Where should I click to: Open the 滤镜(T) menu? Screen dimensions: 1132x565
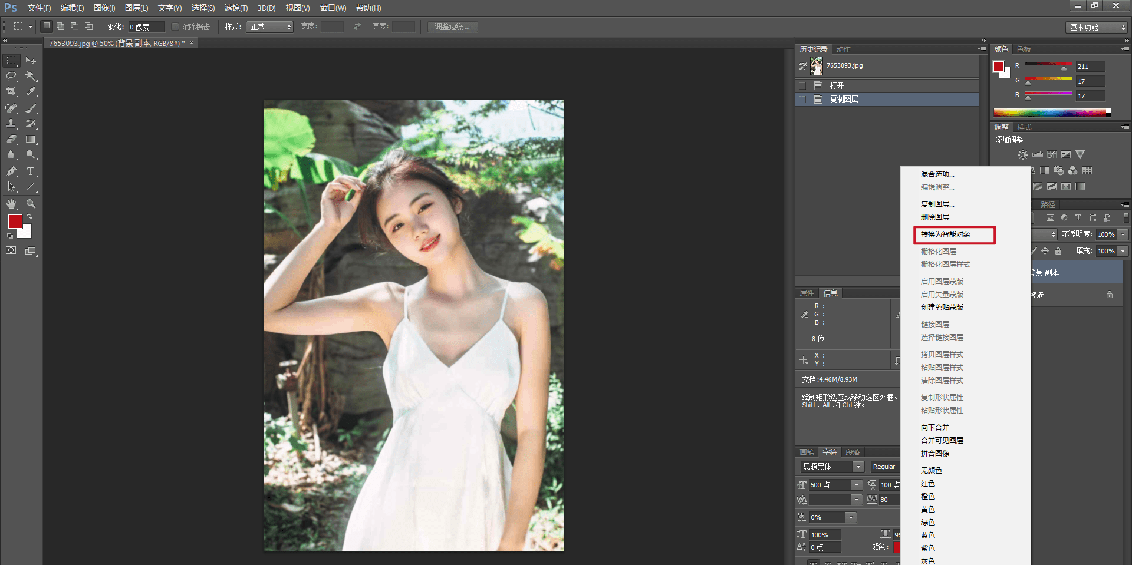pos(236,8)
